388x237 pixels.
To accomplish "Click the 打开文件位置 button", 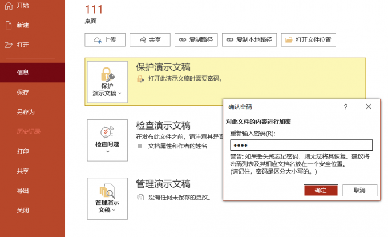I will (x=308, y=40).
